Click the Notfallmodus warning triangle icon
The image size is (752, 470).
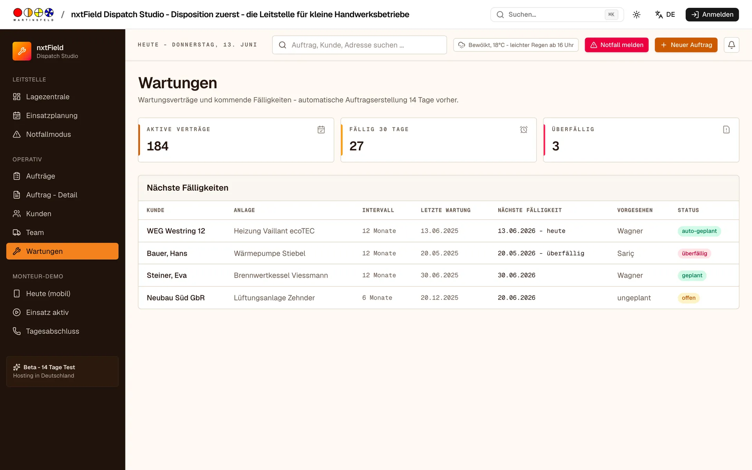[x=16, y=134]
